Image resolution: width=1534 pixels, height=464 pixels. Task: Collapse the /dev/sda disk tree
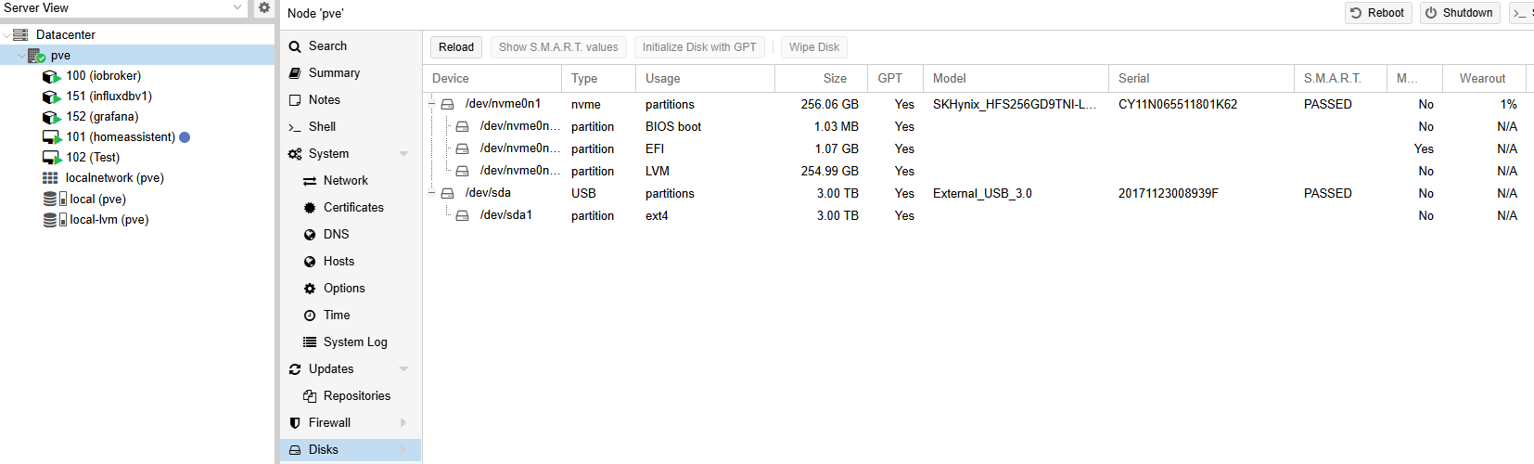(432, 193)
